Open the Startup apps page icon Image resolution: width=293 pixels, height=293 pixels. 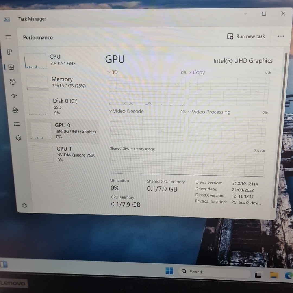click(x=14, y=96)
